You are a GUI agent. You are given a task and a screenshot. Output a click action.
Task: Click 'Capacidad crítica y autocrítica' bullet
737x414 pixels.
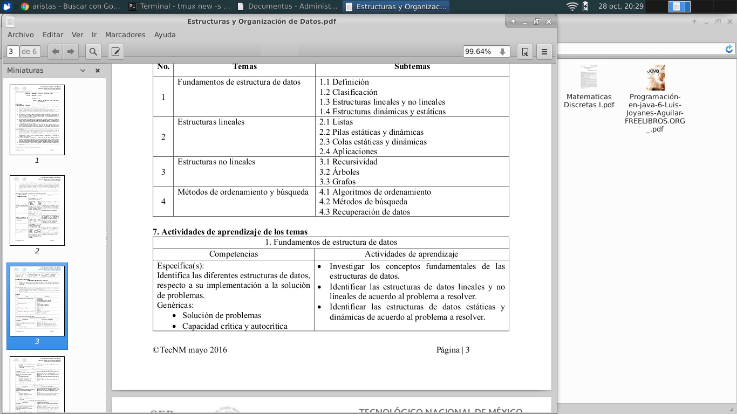coord(235,326)
